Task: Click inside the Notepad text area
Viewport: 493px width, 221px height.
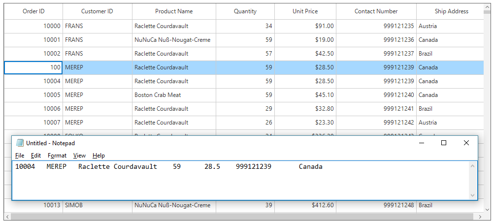Action: coord(240,180)
